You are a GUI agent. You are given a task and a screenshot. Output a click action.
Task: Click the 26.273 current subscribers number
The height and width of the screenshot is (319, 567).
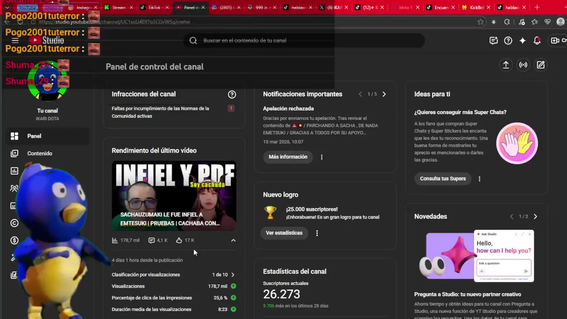(x=281, y=294)
